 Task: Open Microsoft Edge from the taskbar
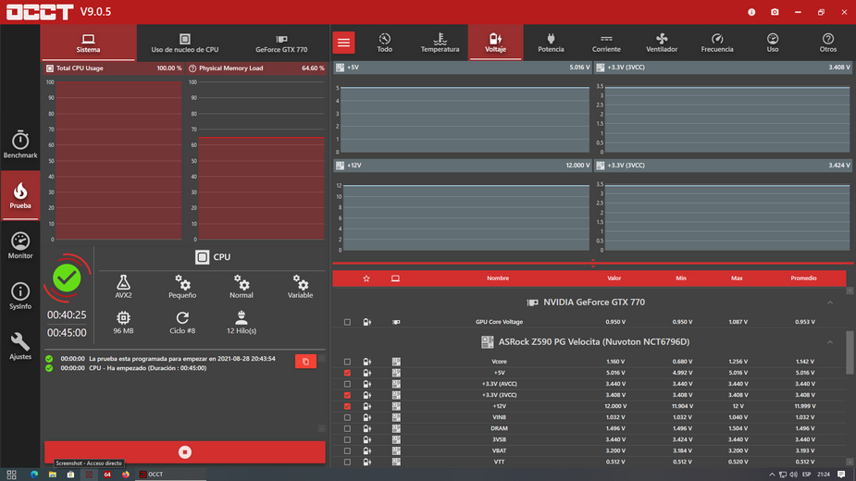click(34, 475)
